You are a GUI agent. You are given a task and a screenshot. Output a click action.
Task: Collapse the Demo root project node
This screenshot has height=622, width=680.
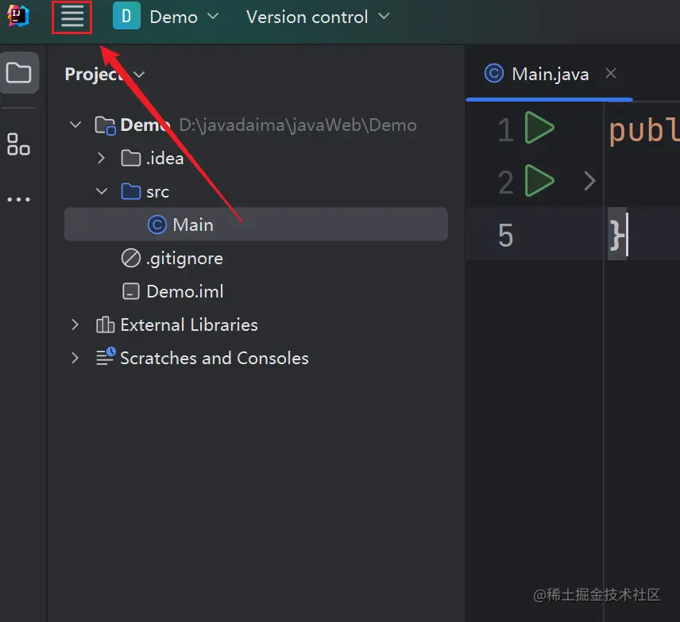[75, 125]
